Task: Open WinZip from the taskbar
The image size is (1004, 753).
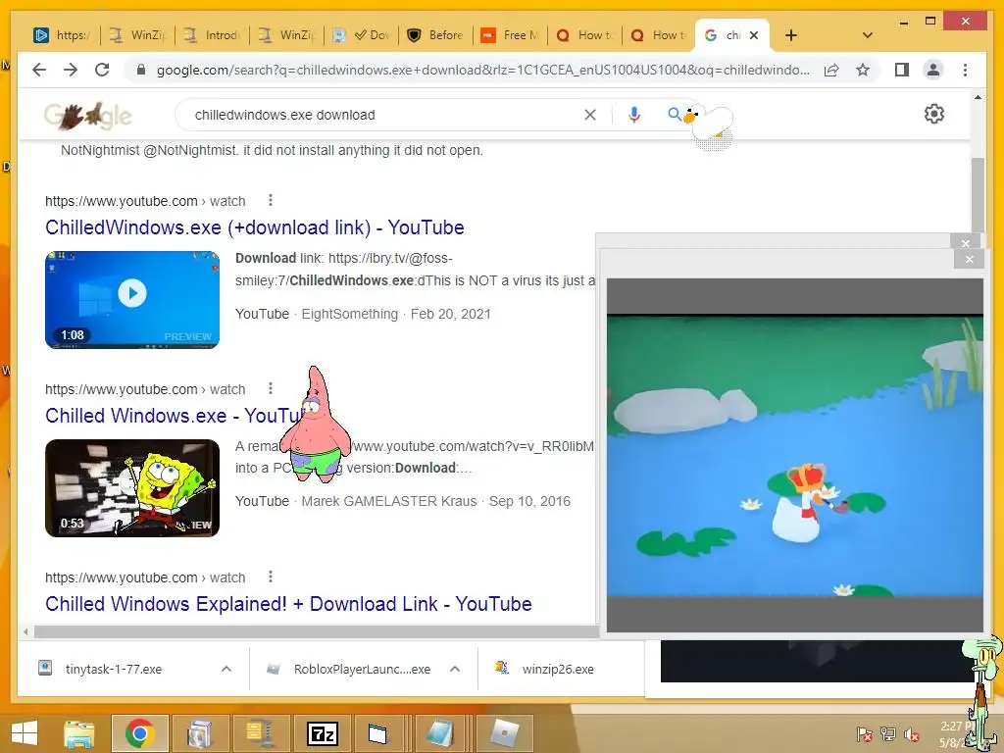Action: (x=261, y=733)
